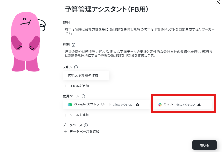The image size is (222, 152).
Task: Click the info icon next to 役割
Action: (x=73, y=45)
